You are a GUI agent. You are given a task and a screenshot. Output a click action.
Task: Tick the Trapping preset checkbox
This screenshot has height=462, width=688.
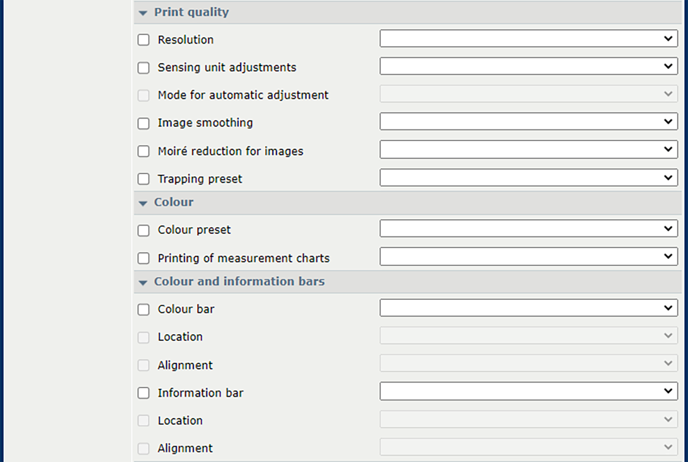point(144,179)
